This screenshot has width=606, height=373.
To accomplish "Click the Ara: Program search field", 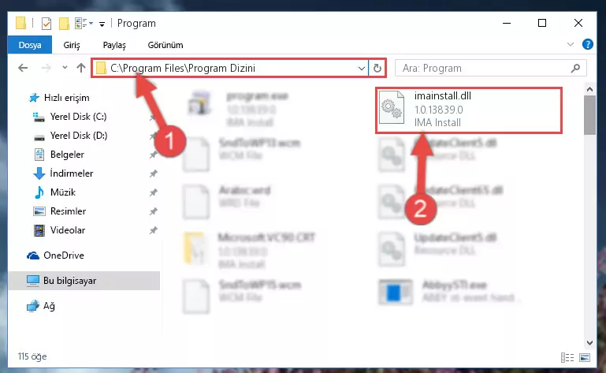I will (485, 69).
